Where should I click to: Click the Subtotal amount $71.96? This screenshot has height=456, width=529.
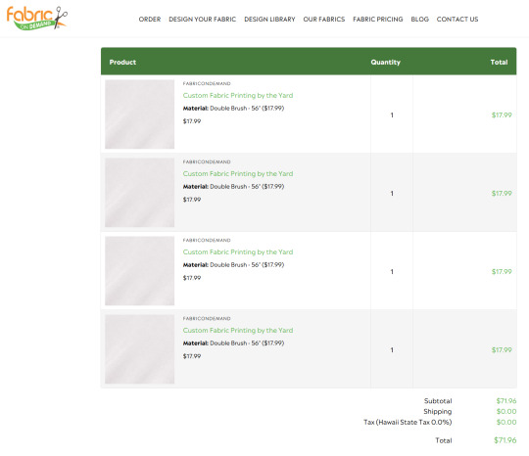[506, 401]
